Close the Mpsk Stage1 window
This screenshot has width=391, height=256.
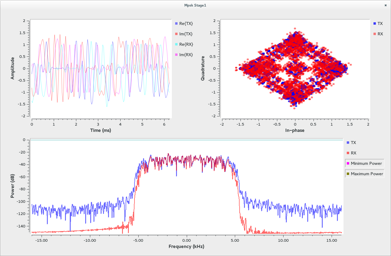[x=386, y=5]
